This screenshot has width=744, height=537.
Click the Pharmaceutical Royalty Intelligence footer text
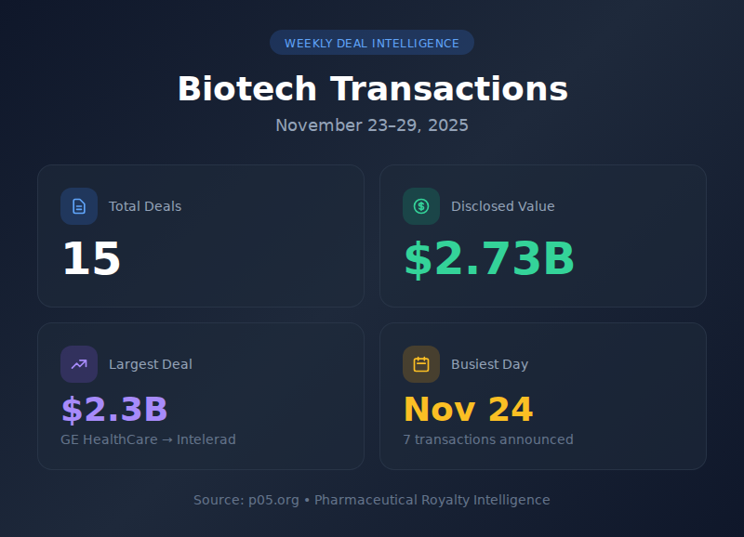432,500
